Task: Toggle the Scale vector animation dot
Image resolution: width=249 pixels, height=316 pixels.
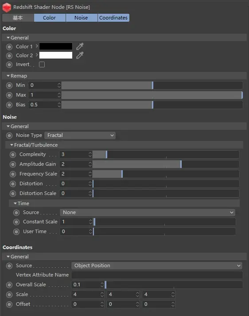Action: pos(9,294)
